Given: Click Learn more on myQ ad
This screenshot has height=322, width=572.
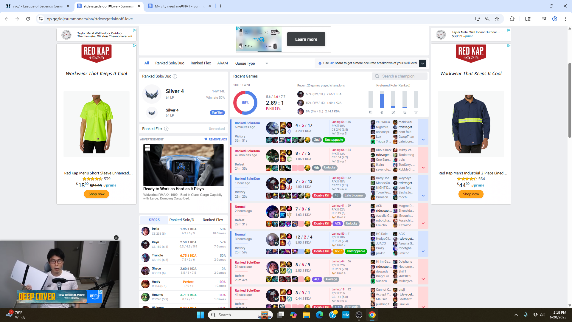Looking at the screenshot, I should (306, 39).
